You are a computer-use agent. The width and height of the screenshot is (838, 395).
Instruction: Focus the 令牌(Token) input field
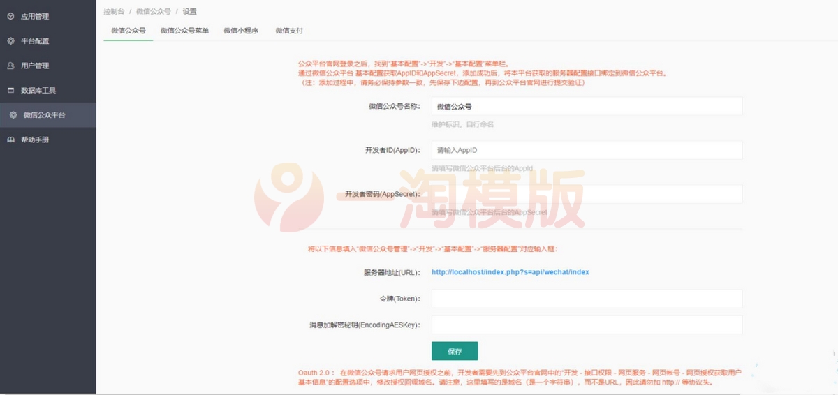tap(587, 299)
